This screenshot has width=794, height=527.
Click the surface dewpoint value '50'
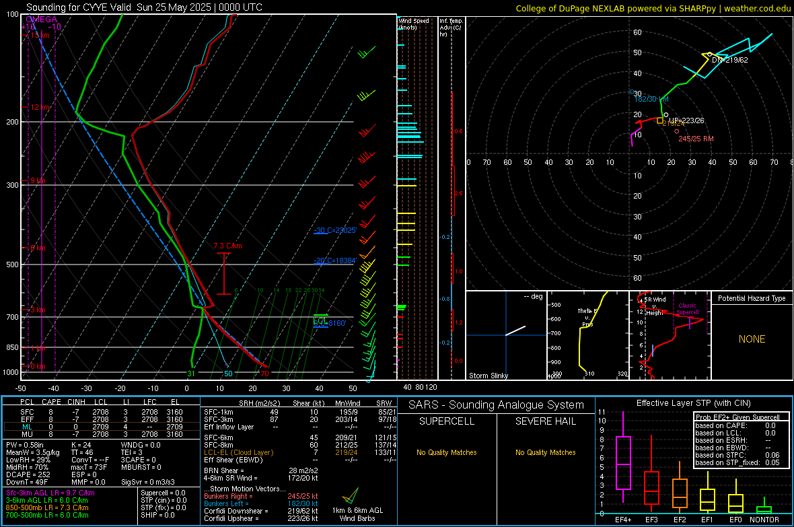[x=228, y=374]
